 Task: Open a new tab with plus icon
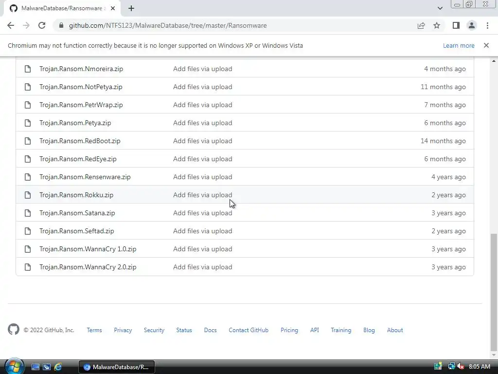[131, 8]
